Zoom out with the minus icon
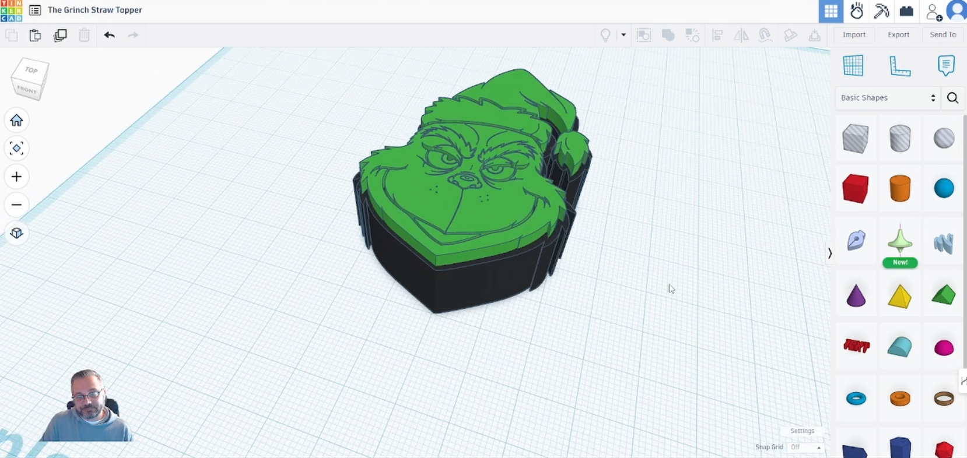Image resolution: width=967 pixels, height=458 pixels. [x=16, y=205]
